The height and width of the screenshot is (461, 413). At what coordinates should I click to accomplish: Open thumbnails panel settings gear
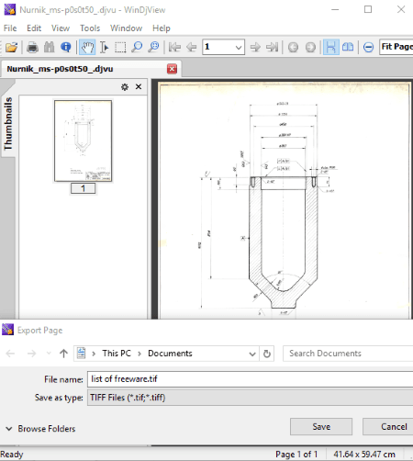pos(125,87)
